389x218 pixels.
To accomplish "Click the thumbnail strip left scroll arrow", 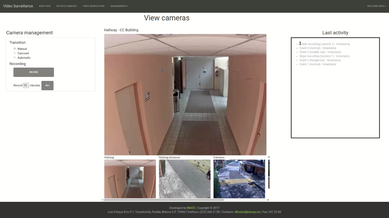I will pyautogui.click(x=103, y=200).
